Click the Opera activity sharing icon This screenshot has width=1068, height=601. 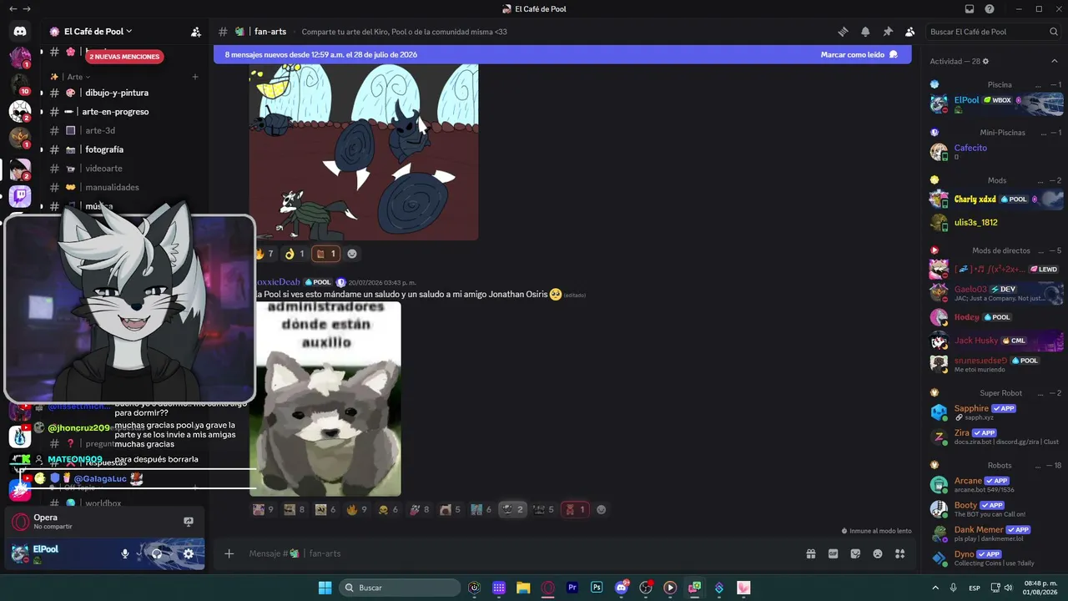click(189, 522)
